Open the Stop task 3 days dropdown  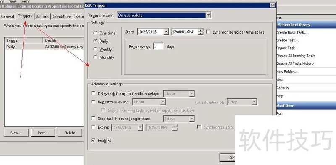pos(192,119)
